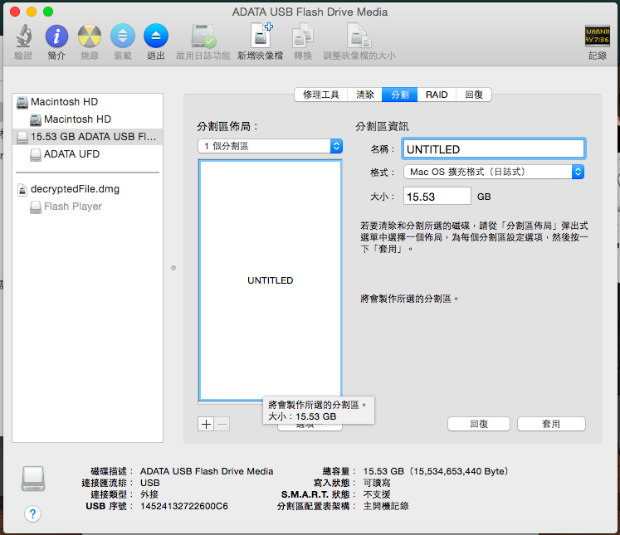Switch to the 修理工具 tab
Screen dimensions: 620x535
click(320, 95)
